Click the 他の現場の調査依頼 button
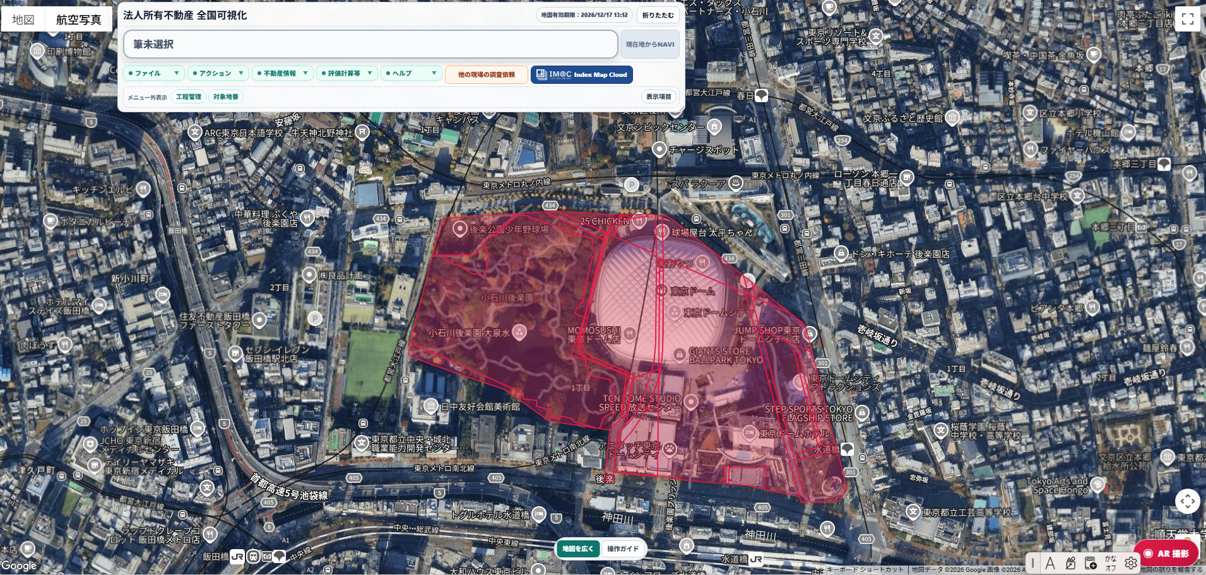 486,74
